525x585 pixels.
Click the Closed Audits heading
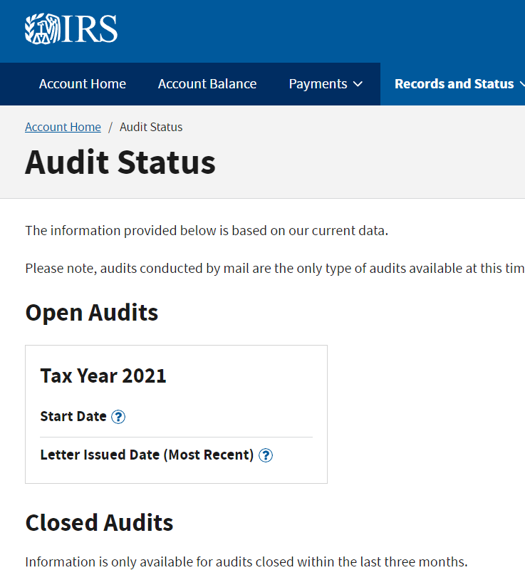[x=99, y=523]
